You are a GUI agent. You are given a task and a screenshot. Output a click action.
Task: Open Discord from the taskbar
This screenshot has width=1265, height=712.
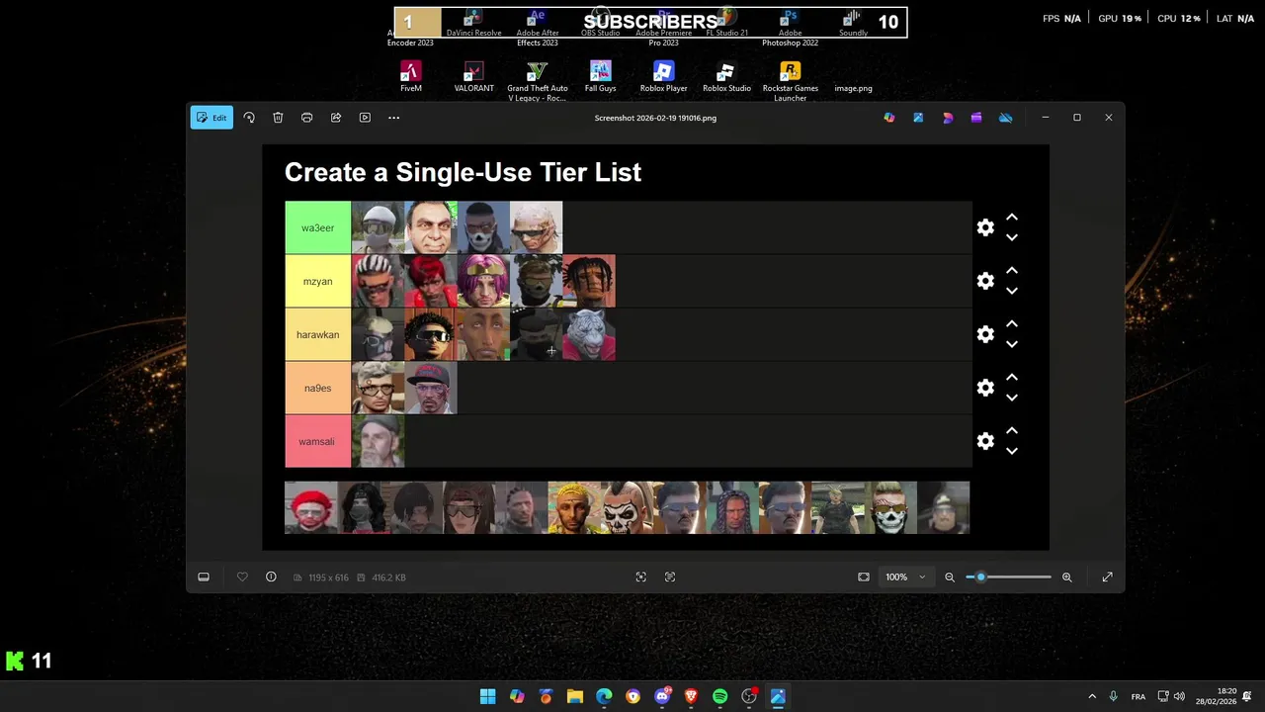coord(662,696)
